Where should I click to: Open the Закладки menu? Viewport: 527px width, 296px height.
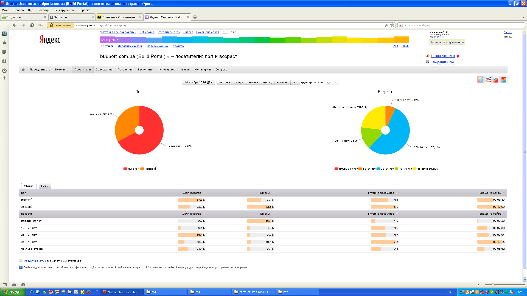(x=44, y=10)
